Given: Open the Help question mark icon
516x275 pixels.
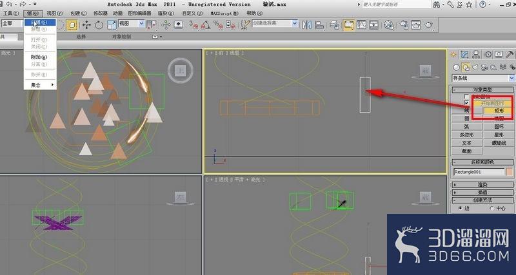Looking at the screenshot, I should click(x=482, y=5).
